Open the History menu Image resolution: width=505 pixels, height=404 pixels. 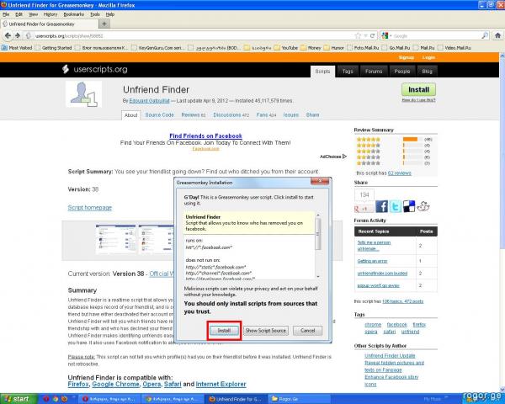pyautogui.click(x=50, y=14)
